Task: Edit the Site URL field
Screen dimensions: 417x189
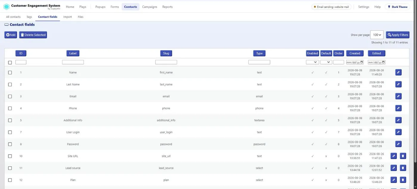Action: (x=393, y=156)
